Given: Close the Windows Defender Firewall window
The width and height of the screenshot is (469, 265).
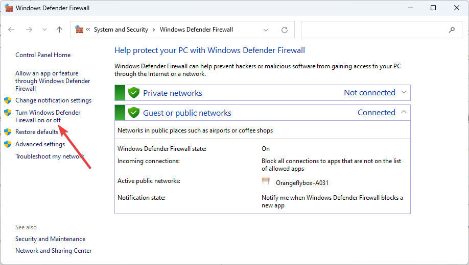Looking at the screenshot, I should (x=456, y=8).
